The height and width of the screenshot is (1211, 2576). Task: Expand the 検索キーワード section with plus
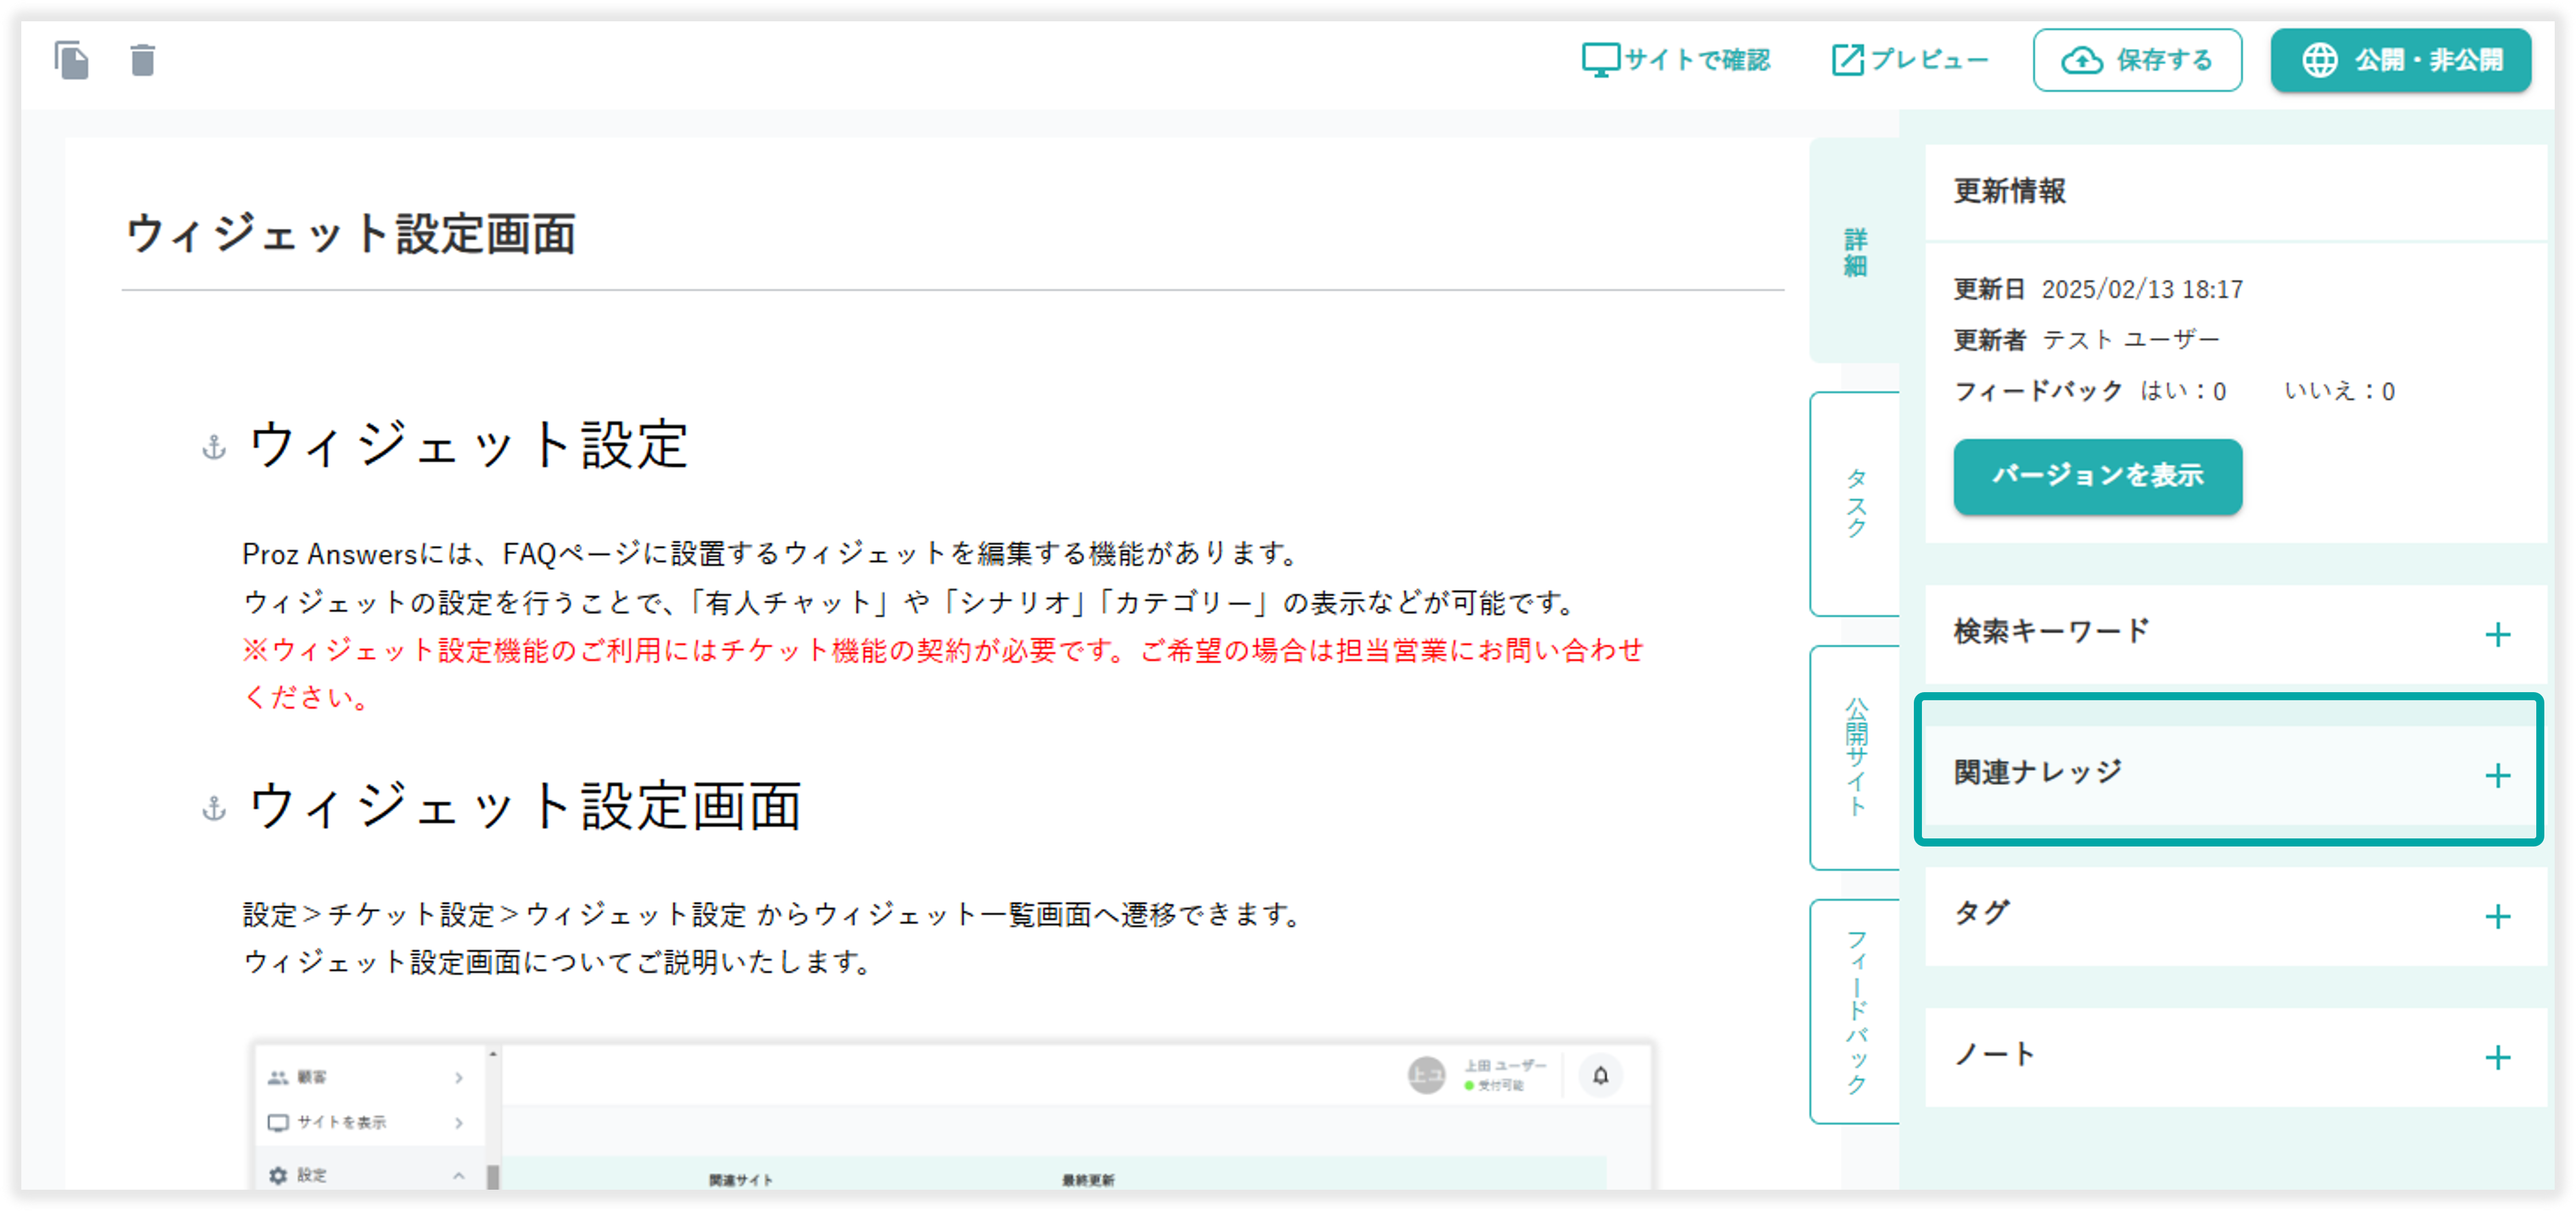click(x=2497, y=635)
